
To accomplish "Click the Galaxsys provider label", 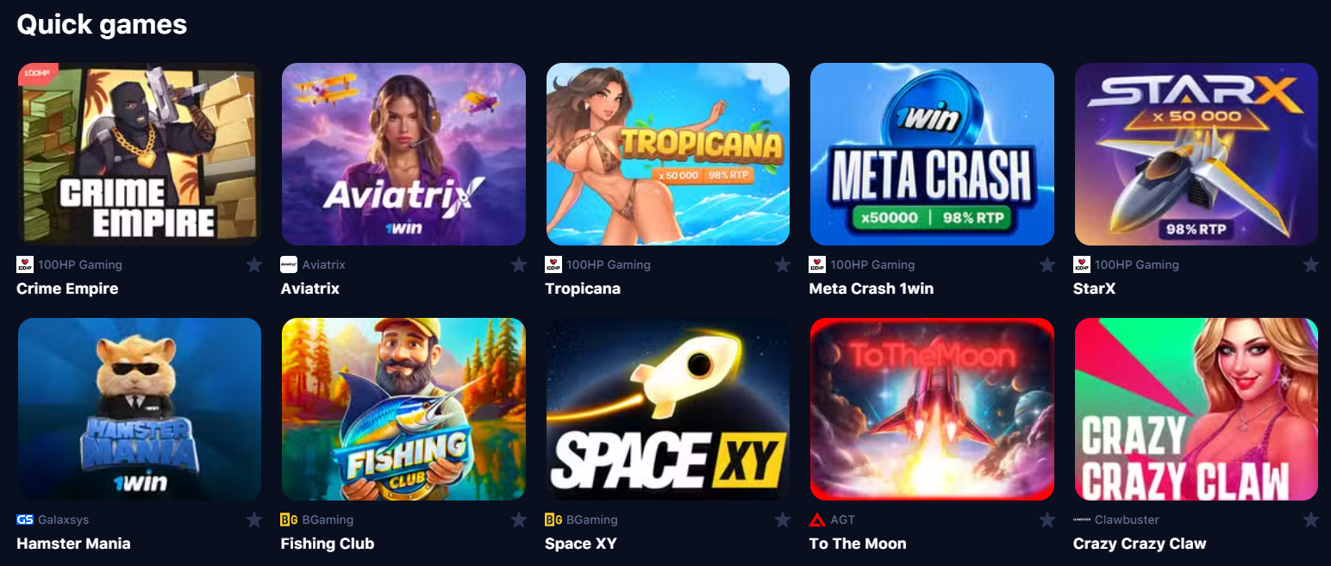I will point(64,519).
